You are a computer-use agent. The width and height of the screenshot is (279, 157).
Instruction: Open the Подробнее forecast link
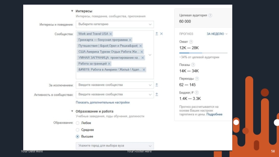coord(214,114)
